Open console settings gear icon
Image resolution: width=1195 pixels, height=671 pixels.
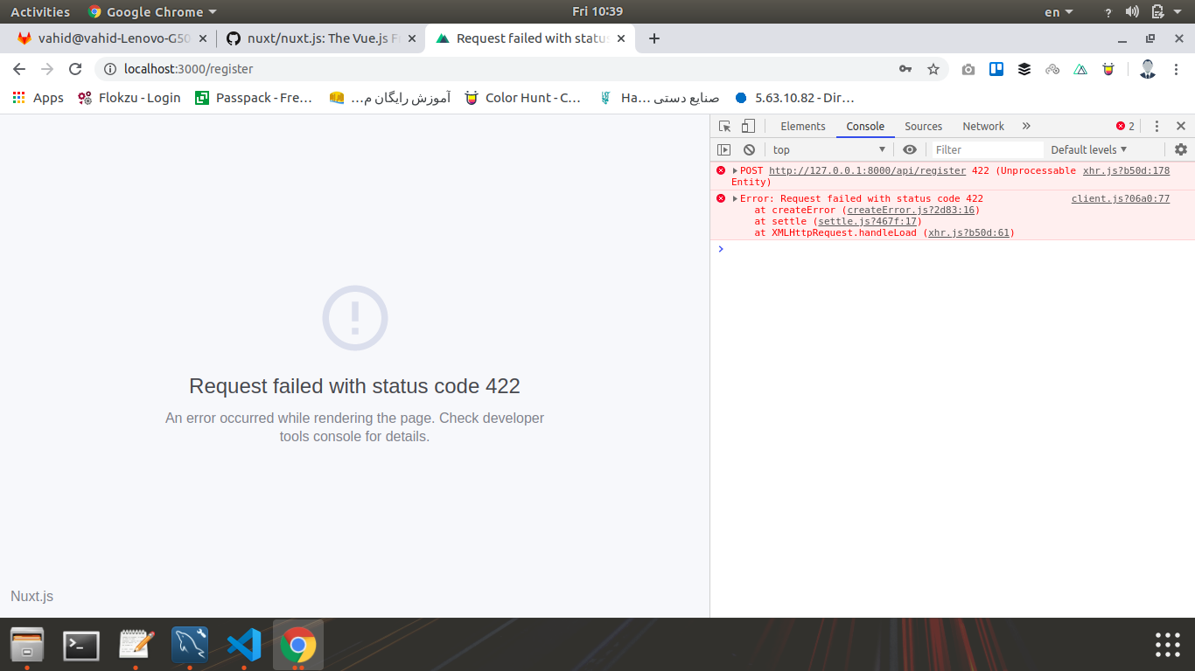(1181, 149)
